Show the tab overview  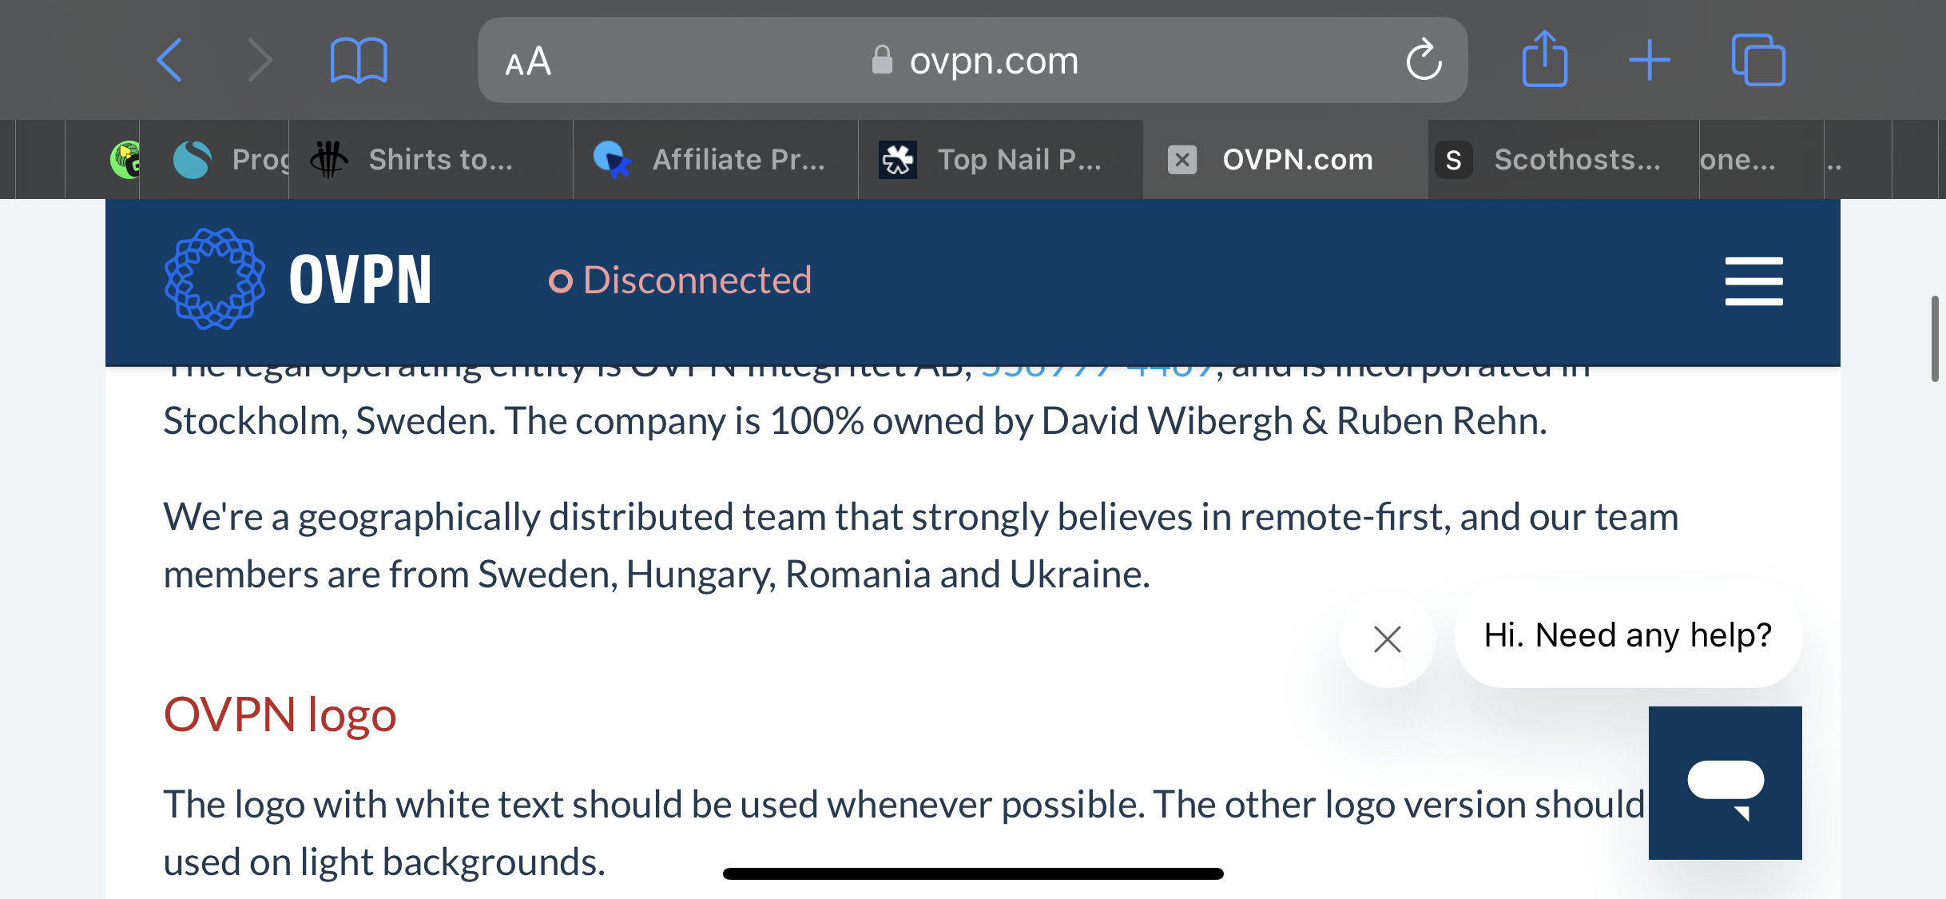pos(1758,60)
